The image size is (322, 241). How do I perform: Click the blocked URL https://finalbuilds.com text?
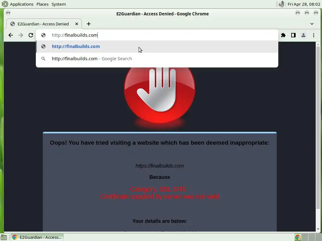pos(159,166)
